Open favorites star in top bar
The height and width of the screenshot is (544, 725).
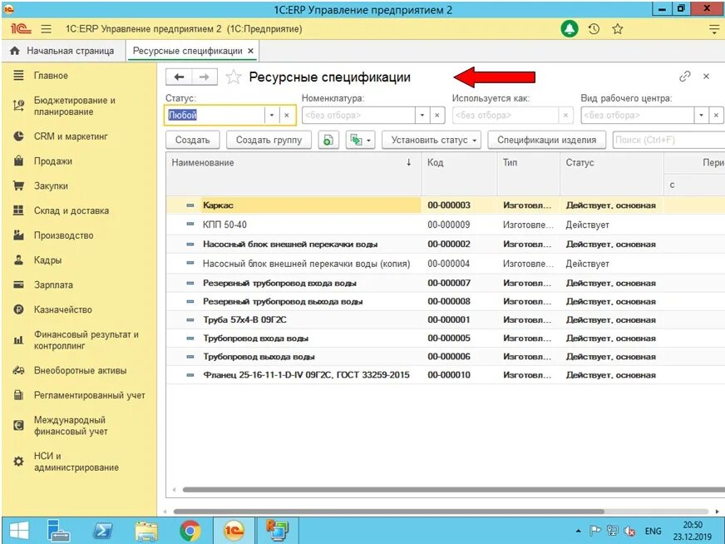coord(617,29)
